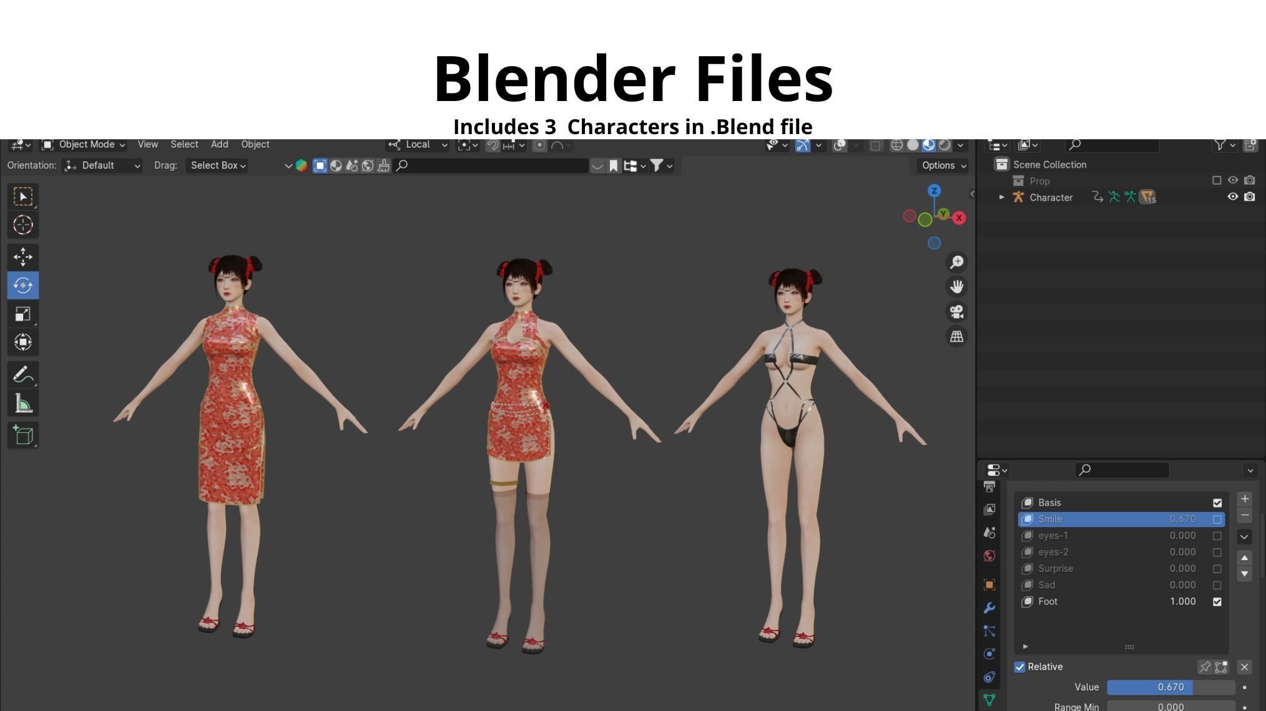Screen dimensions: 1266x711
Task: Switch to solid viewport shading
Action: coord(913,145)
